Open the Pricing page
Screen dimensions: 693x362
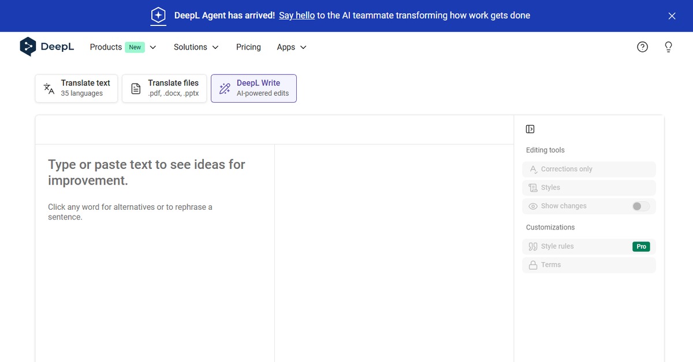(x=248, y=47)
